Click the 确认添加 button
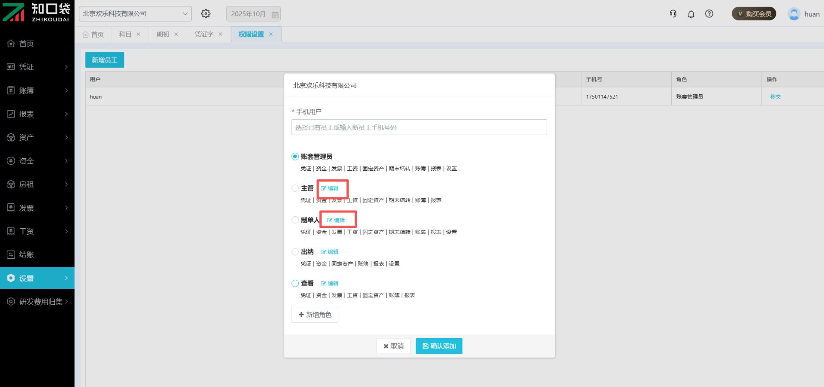This screenshot has height=387, width=824. (x=439, y=346)
